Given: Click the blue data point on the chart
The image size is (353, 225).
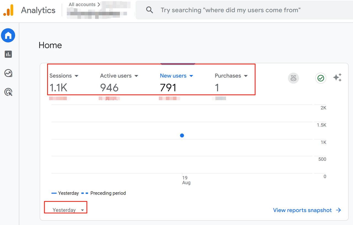Looking at the screenshot, I should coord(182,135).
